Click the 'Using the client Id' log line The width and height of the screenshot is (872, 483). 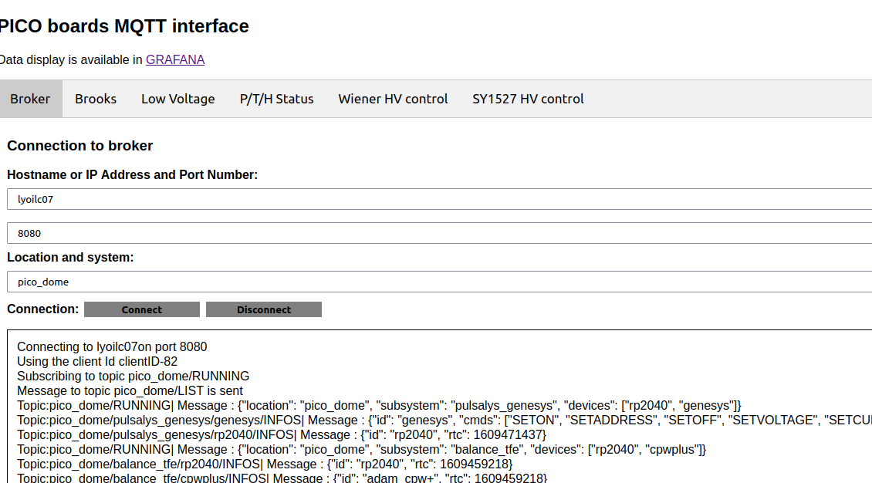coord(97,361)
